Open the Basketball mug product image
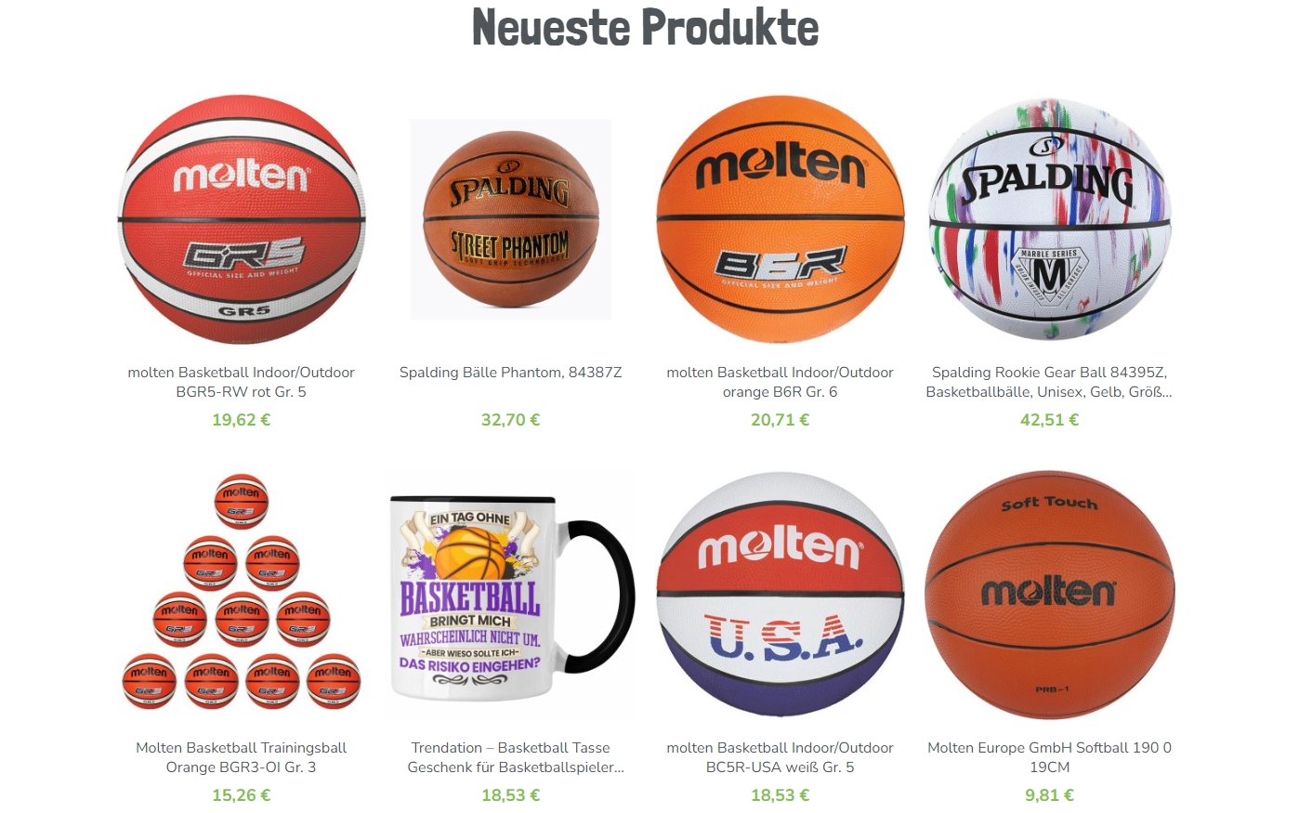This screenshot has width=1299, height=813. point(511,595)
